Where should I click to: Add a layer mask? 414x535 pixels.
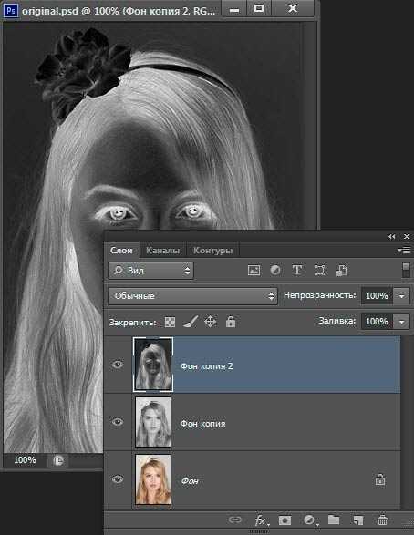pyautogui.click(x=285, y=520)
